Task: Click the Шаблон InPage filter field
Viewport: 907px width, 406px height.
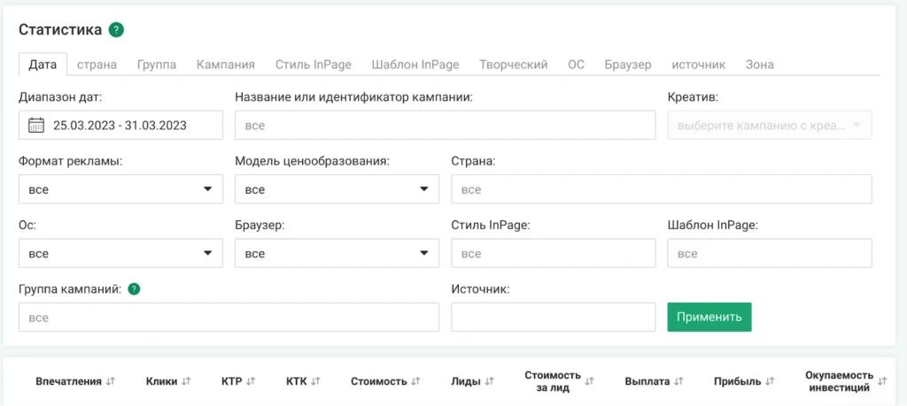Action: [770, 254]
